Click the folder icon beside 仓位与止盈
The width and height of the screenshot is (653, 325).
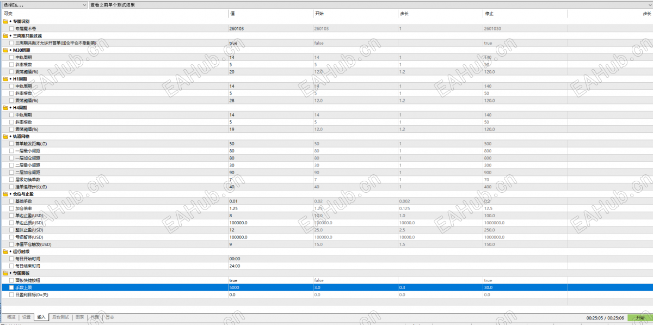click(5, 194)
